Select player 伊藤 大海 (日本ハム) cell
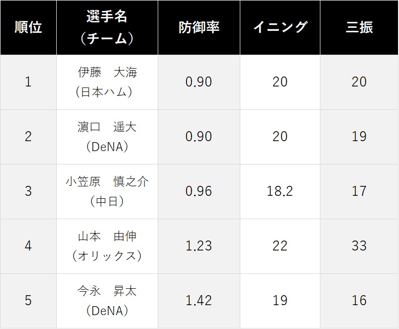 point(107,82)
